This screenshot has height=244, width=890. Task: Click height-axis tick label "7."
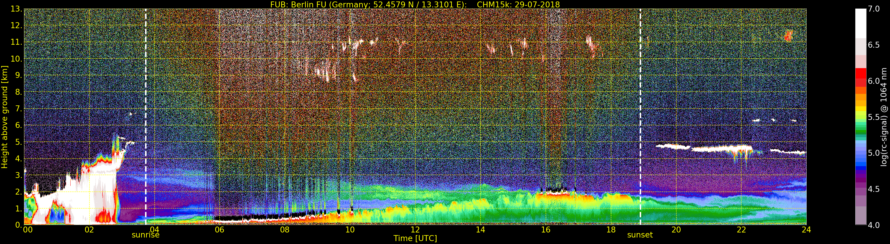pyautogui.click(x=18, y=109)
